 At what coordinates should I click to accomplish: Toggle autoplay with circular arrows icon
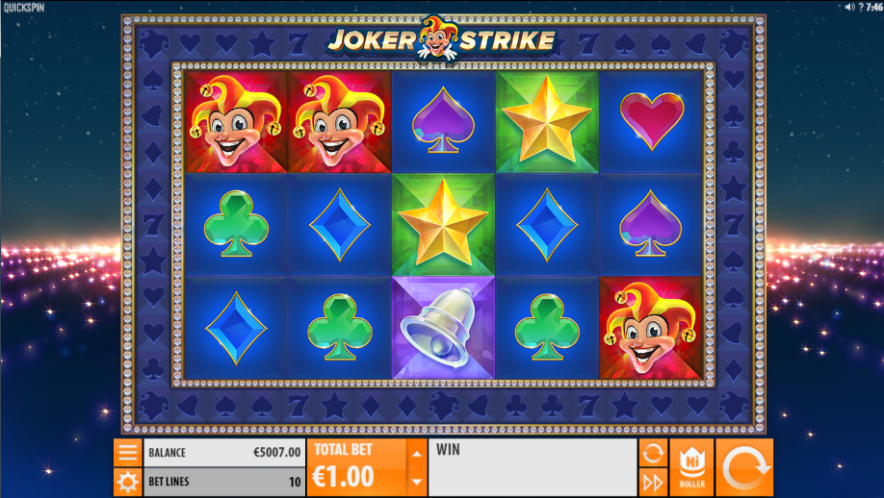(x=653, y=453)
